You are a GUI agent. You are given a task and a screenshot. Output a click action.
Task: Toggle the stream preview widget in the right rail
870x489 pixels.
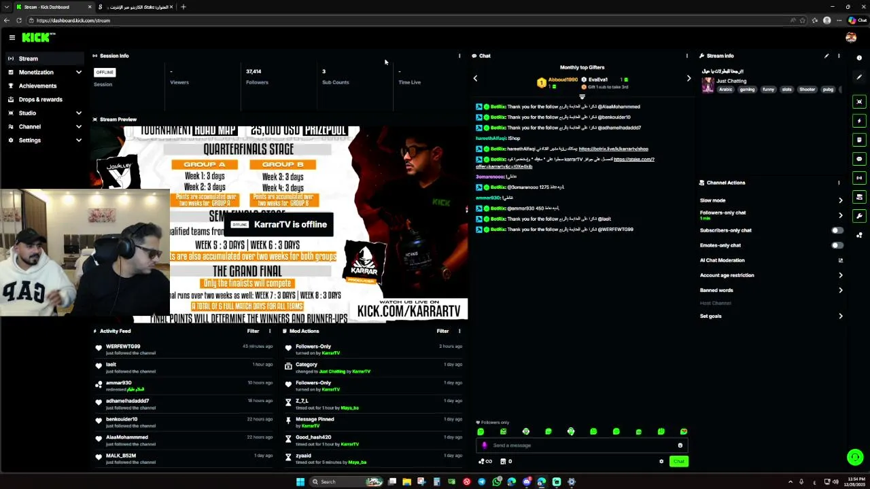pos(859,102)
